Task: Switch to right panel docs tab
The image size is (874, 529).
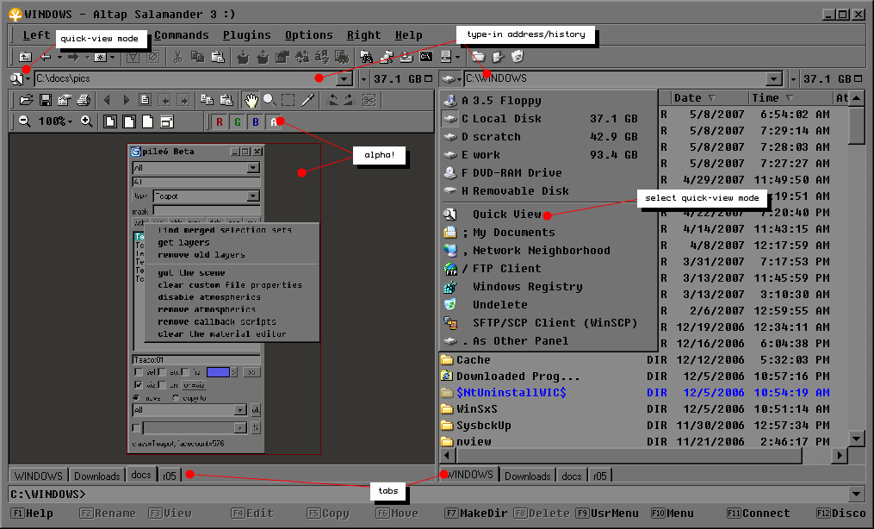Action: pos(572,476)
